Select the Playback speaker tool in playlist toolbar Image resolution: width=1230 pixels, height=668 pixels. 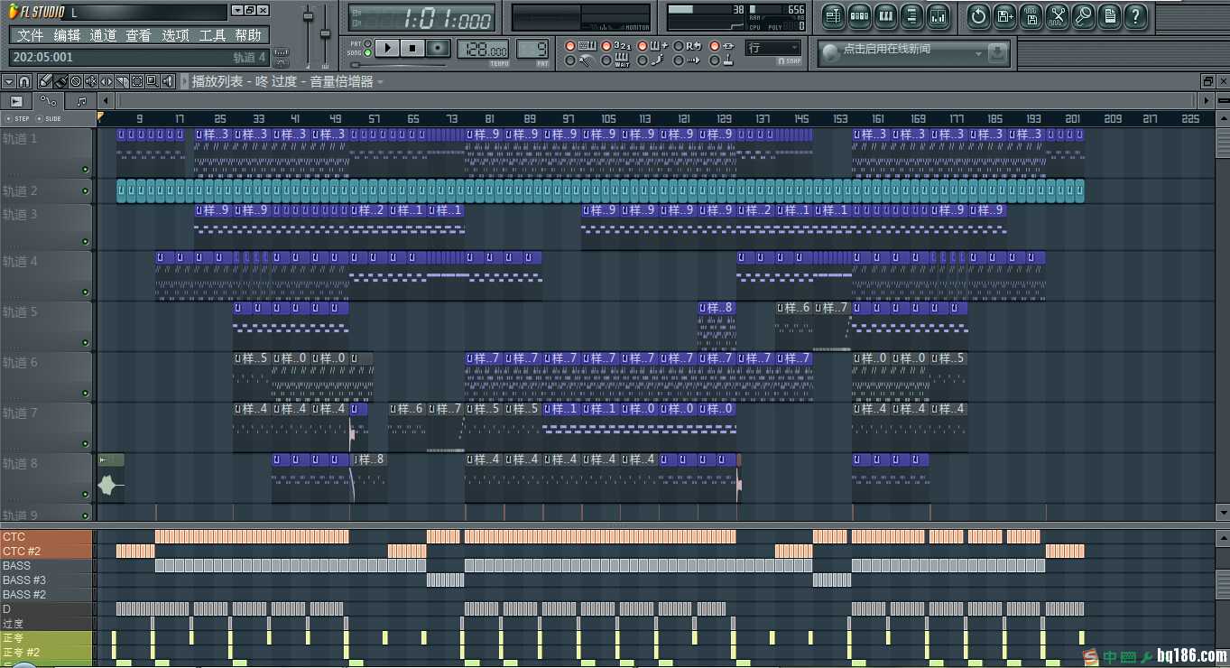[x=168, y=81]
